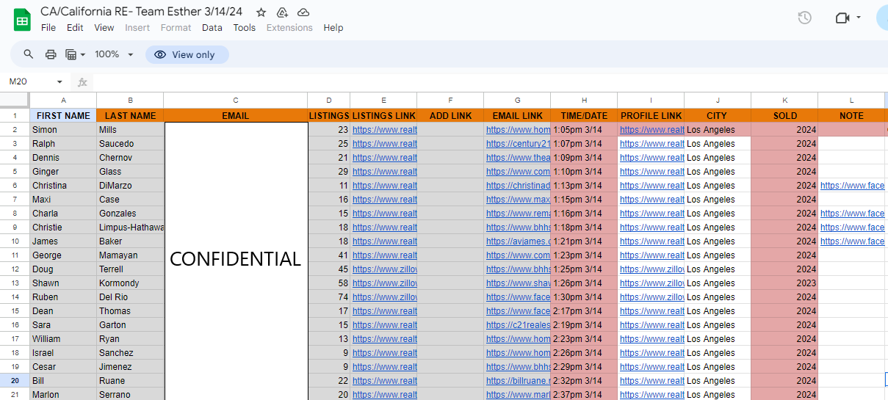Screen dimensions: 888x400
Task: Click the print icon
Action: click(51, 54)
